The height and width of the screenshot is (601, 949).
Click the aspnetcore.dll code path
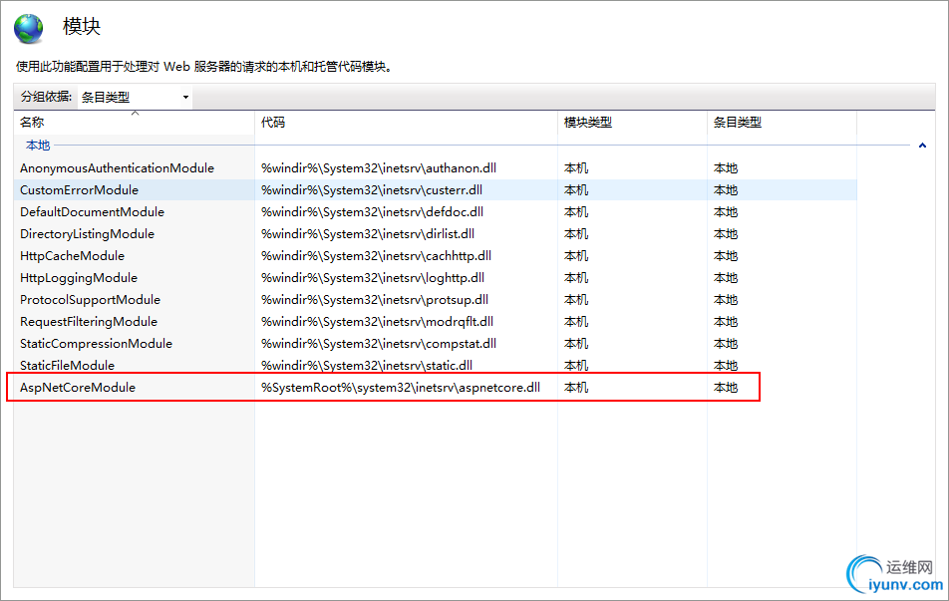click(401, 388)
